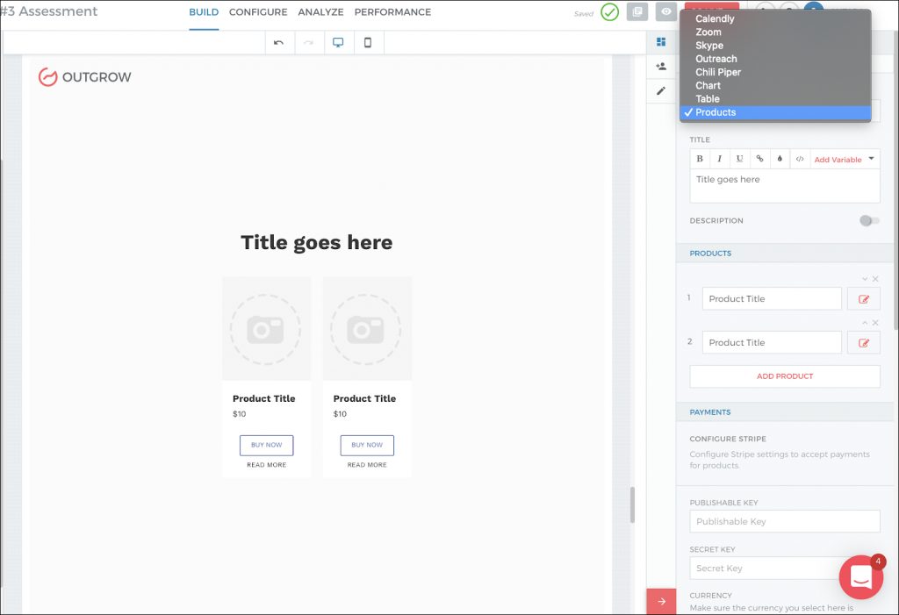
Task: Click the insert link icon in title editor
Action: [x=759, y=159]
